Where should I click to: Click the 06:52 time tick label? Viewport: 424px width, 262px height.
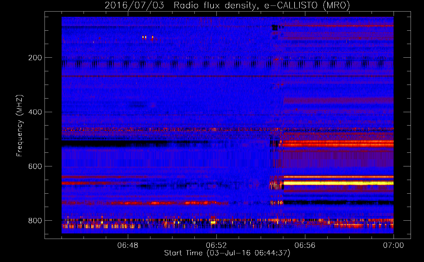pos(216,245)
